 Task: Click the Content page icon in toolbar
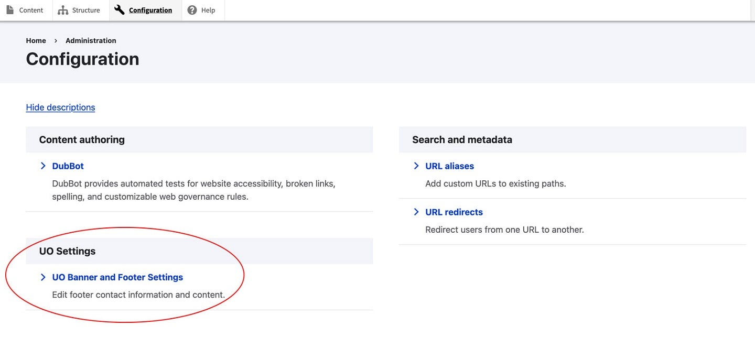pyautogui.click(x=10, y=10)
